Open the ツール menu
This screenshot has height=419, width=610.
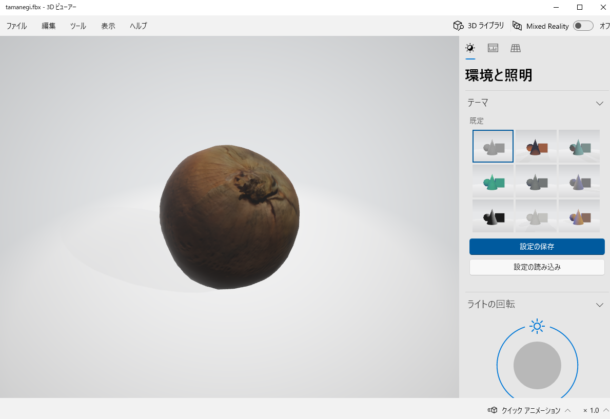pyautogui.click(x=78, y=26)
